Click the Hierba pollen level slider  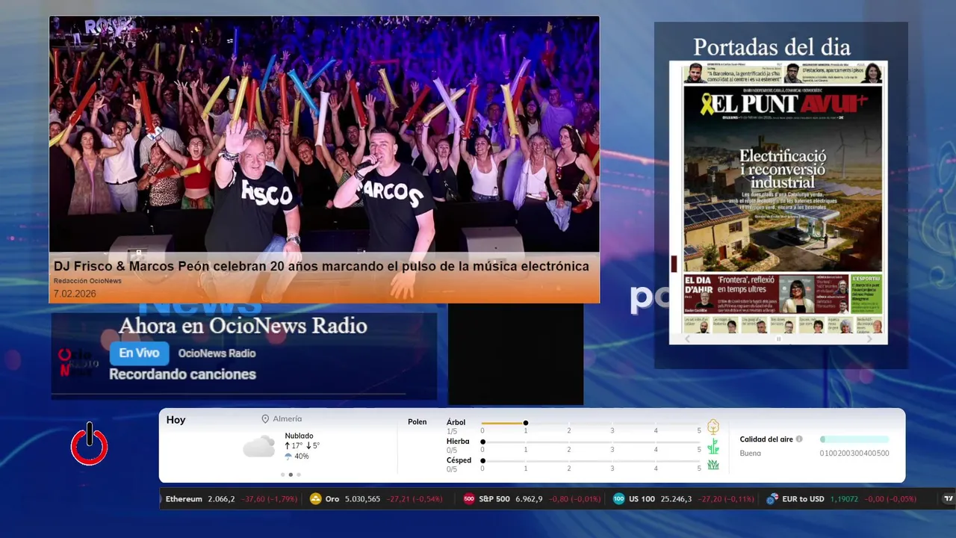(x=591, y=442)
